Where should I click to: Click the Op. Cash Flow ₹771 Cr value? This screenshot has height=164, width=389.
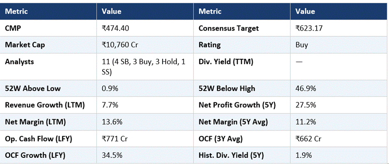[115, 139]
